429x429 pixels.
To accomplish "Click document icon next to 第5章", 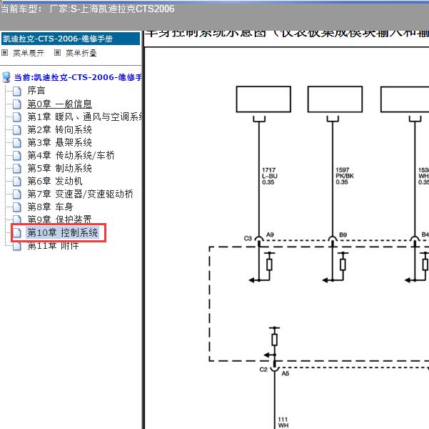I will coord(17,169).
